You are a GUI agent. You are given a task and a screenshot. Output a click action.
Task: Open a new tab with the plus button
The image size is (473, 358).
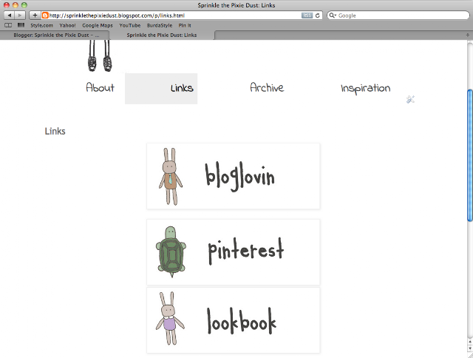[x=468, y=35]
